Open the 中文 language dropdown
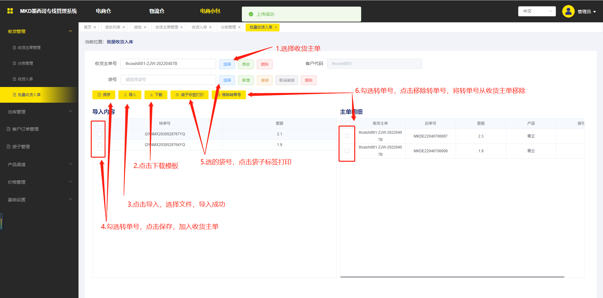603x298 pixels. tap(537, 11)
